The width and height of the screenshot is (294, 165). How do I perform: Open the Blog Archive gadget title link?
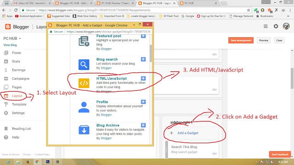(x=107, y=125)
